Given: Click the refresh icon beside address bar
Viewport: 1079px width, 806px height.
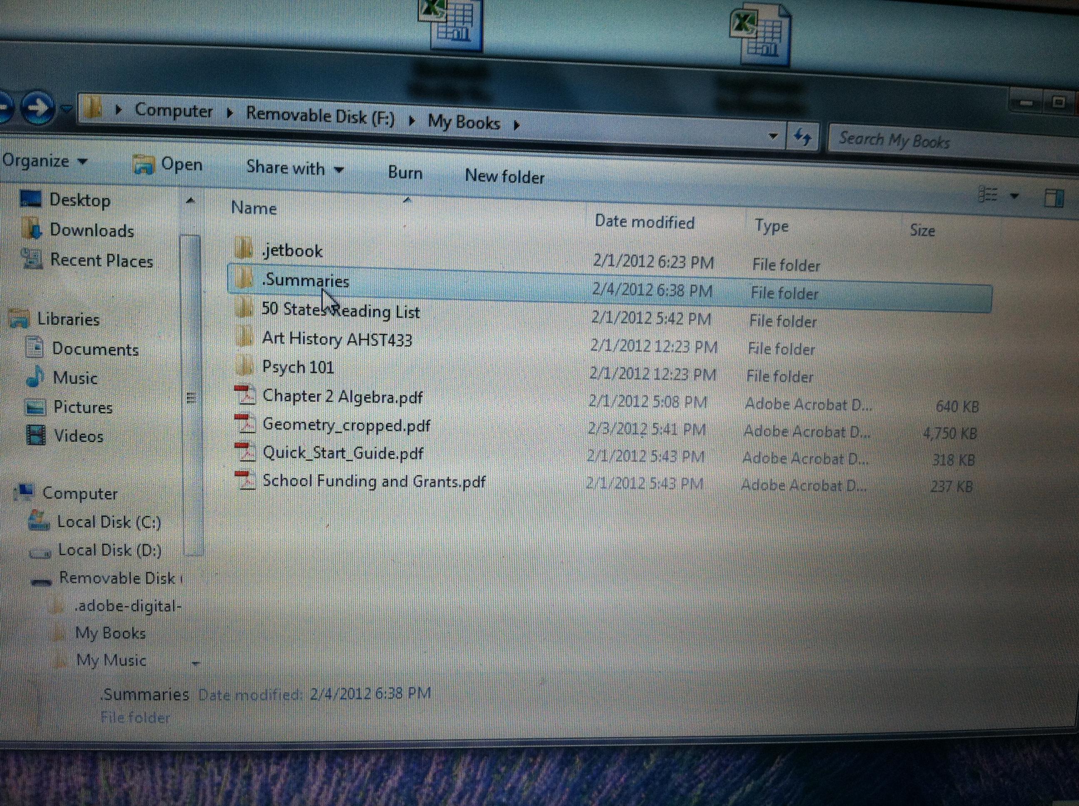Looking at the screenshot, I should click(802, 137).
